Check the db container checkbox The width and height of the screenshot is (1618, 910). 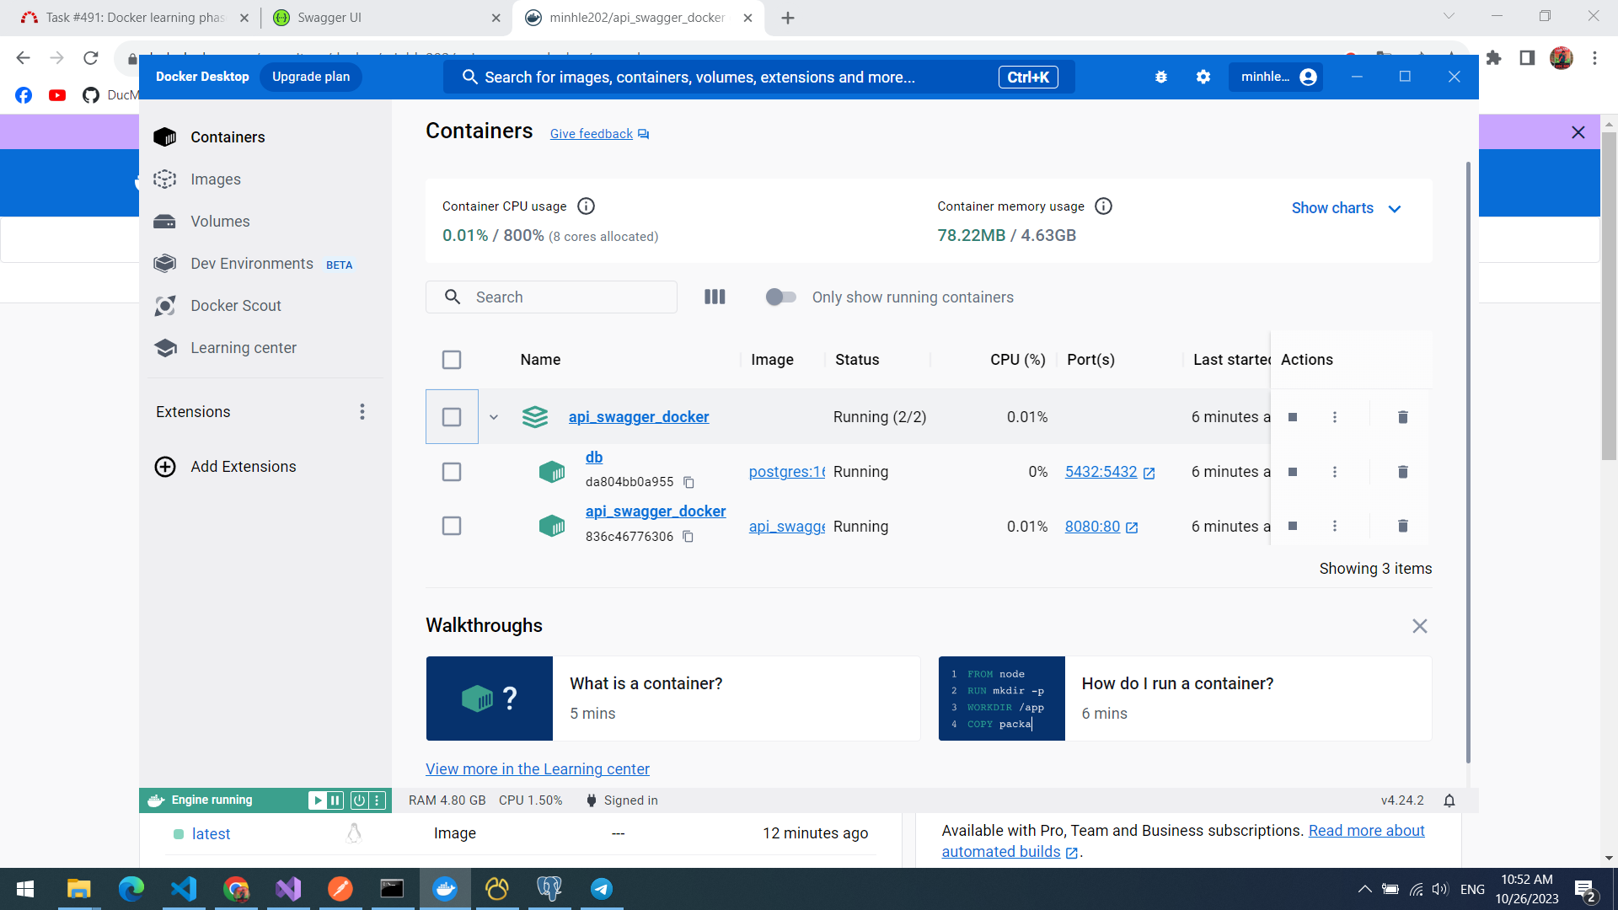coord(452,472)
